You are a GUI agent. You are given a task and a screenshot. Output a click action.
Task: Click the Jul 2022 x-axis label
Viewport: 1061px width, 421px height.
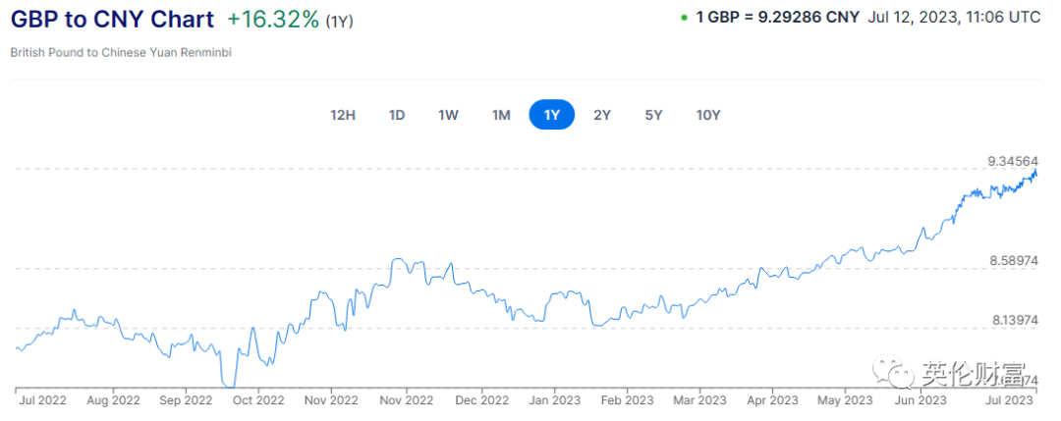point(40,400)
